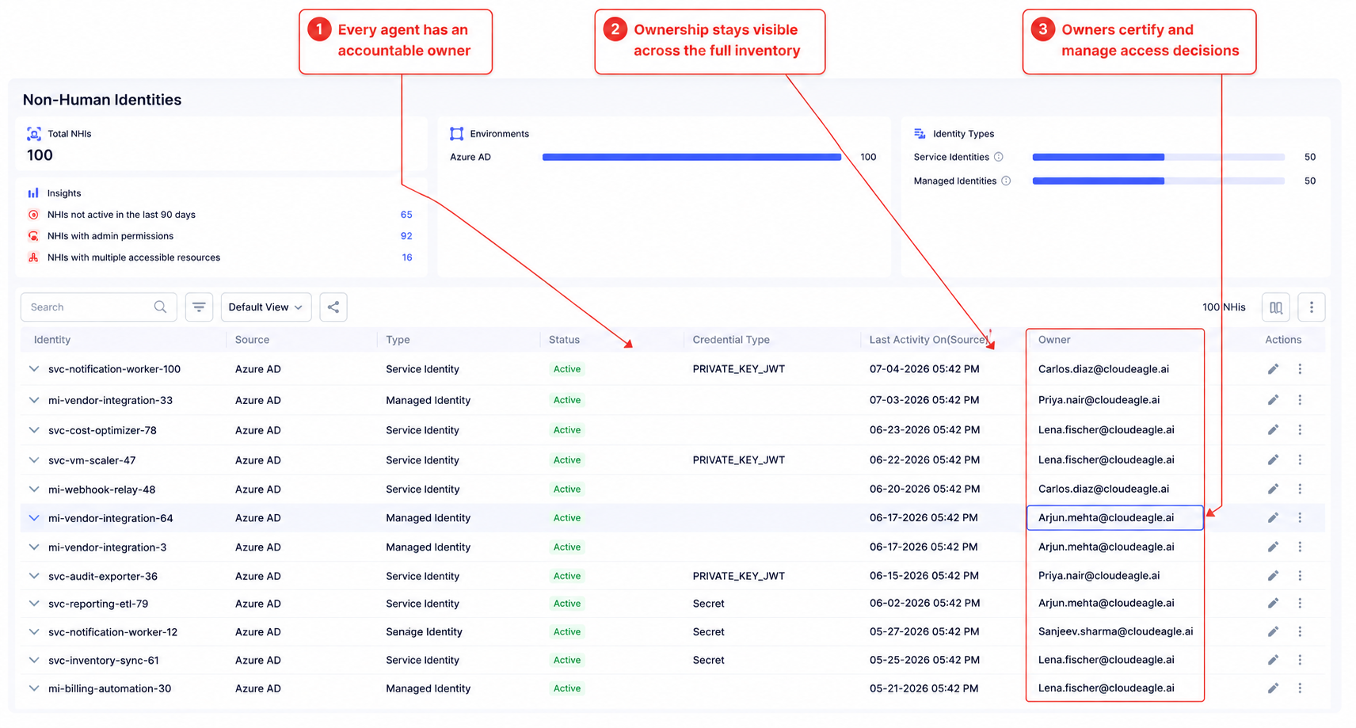Edit owner for svc-notification-worker-100
This screenshot has height=728, width=1356.
[x=1273, y=369]
